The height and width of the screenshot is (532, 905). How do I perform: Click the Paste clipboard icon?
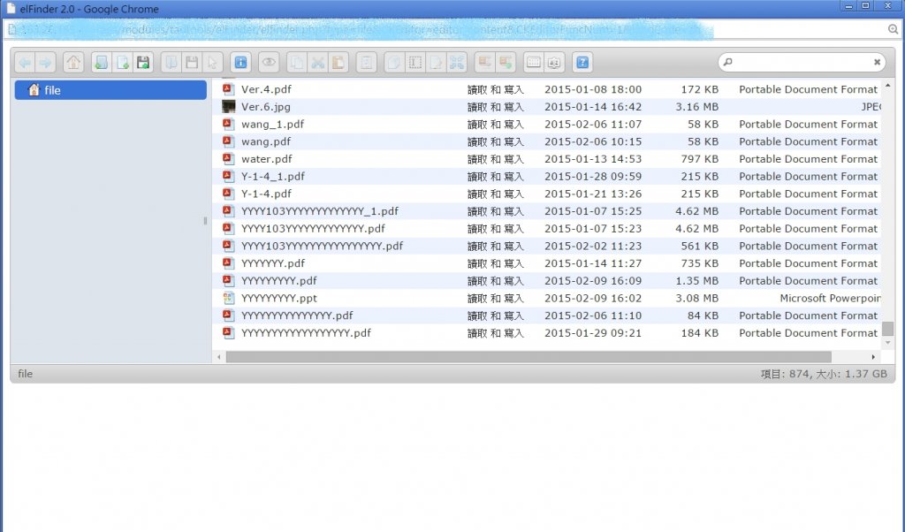(338, 63)
